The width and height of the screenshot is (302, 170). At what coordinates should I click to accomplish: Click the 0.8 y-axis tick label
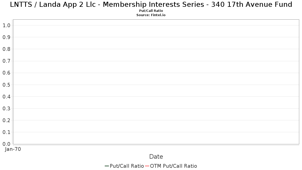pos(6,49)
